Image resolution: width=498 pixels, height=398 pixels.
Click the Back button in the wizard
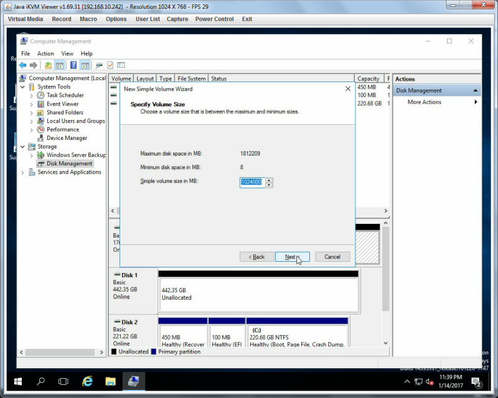[256, 257]
